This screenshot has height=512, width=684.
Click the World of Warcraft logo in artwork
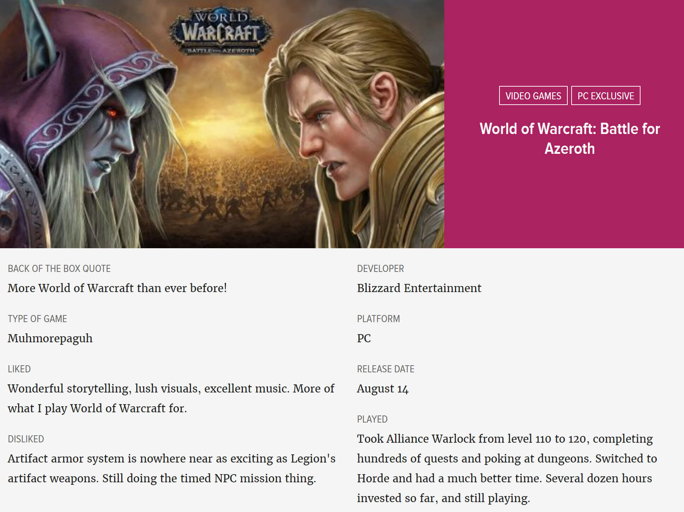click(221, 31)
